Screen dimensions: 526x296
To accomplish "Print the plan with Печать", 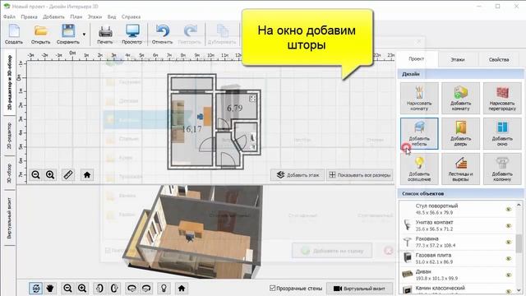I will [x=105, y=35].
